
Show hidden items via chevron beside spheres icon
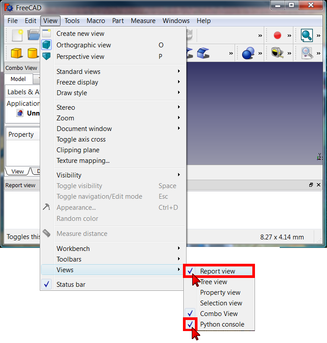click(x=260, y=53)
